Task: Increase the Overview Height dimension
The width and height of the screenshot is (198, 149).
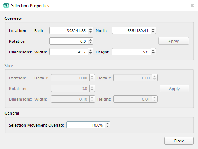Action: click(x=153, y=50)
